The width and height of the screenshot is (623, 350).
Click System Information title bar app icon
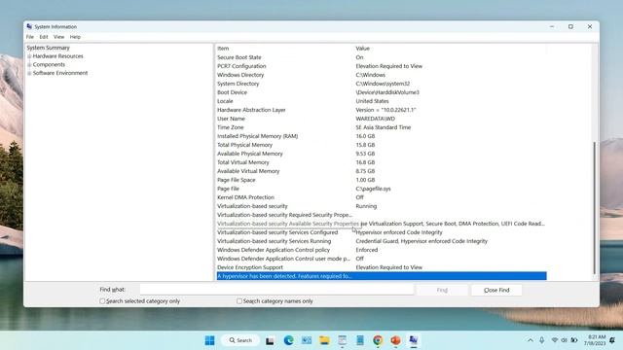tap(29, 26)
